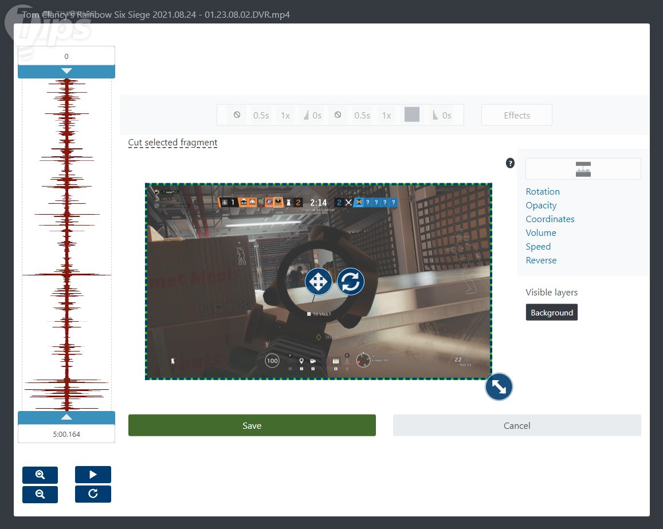The width and height of the screenshot is (663, 529).
Task: Click the fade-in 0s option
Action: point(312,115)
